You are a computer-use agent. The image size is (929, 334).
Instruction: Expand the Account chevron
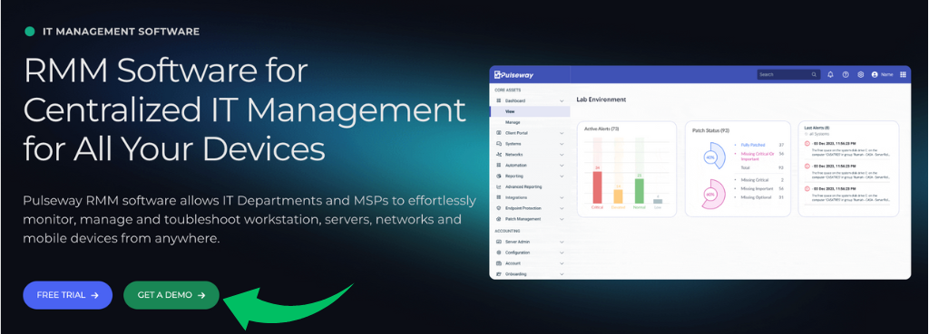pos(562,263)
